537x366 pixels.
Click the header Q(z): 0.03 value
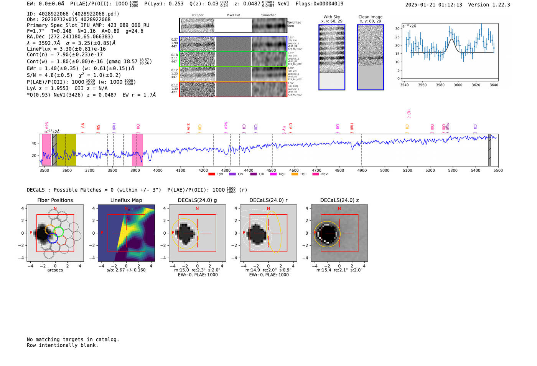coord(209,4)
